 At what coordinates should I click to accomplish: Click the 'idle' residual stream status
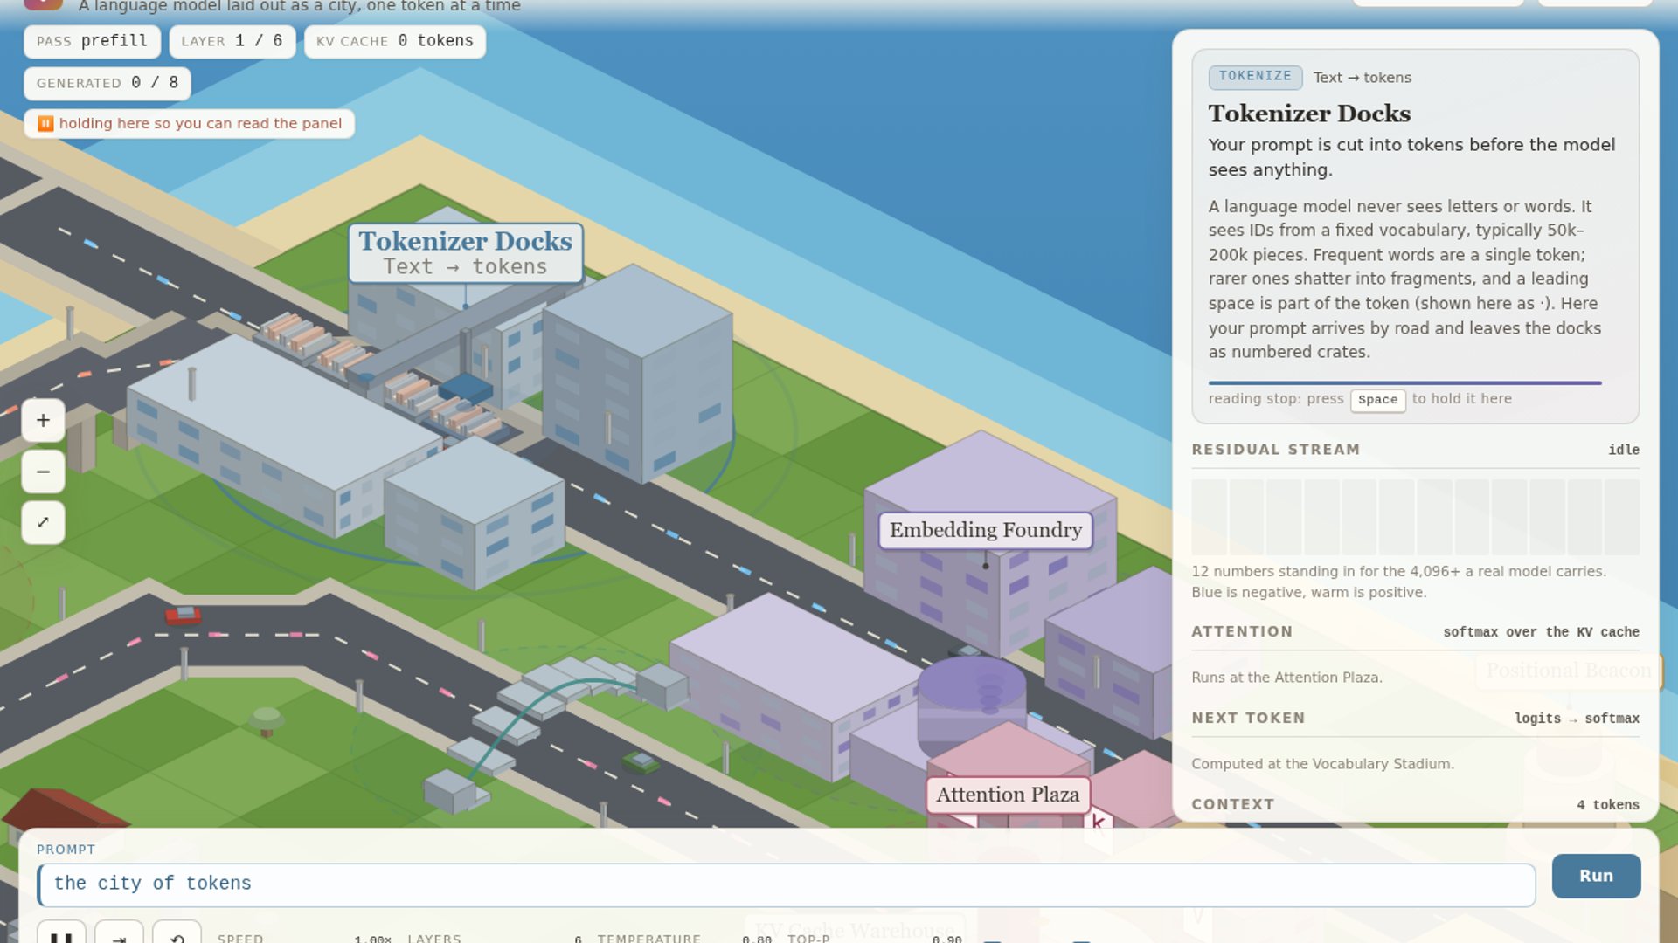tap(1624, 450)
